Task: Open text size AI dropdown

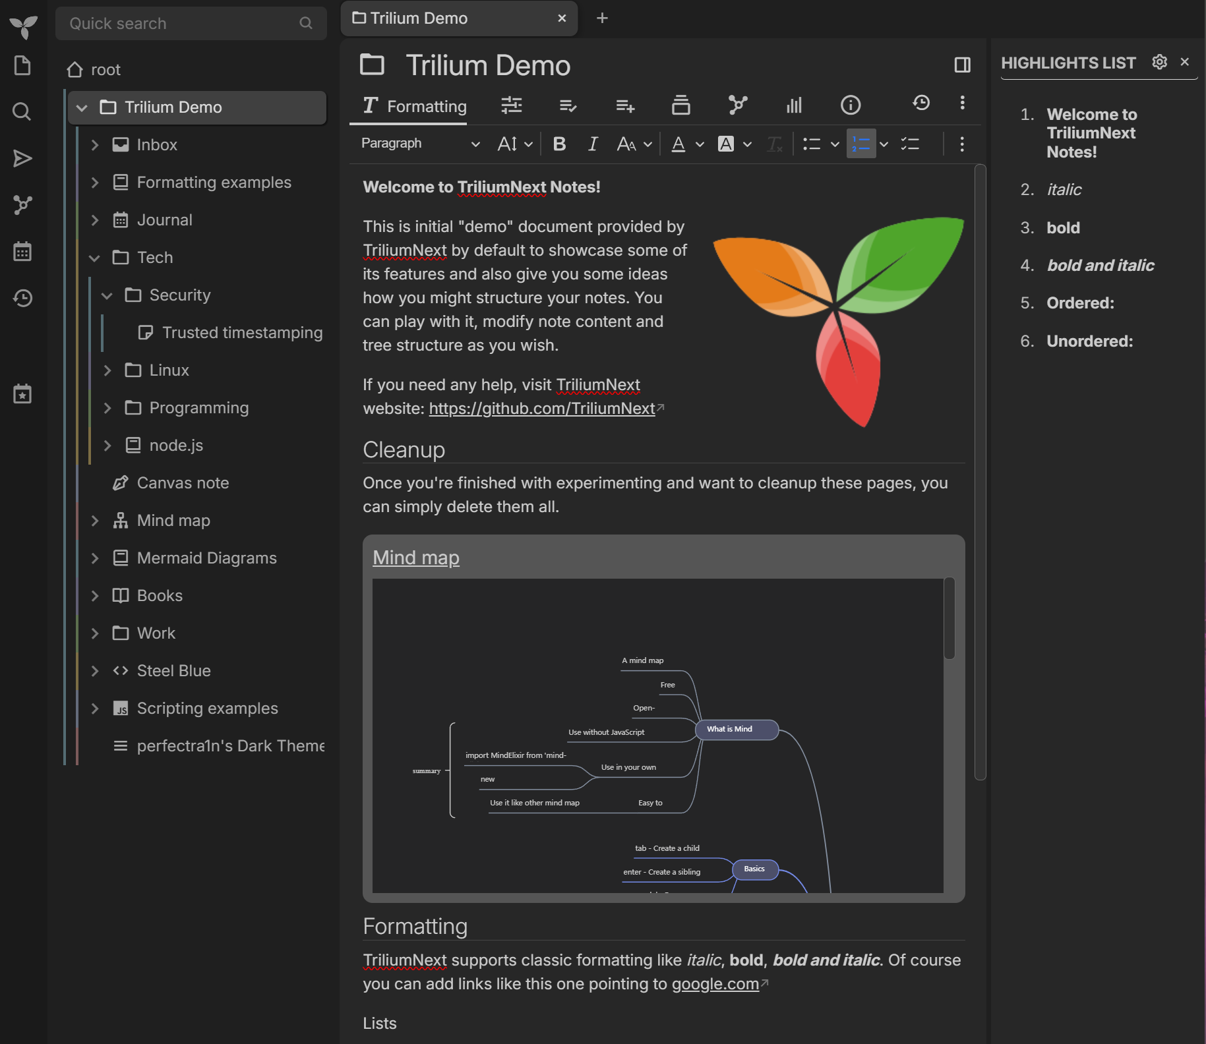Action: pyautogui.click(x=515, y=144)
